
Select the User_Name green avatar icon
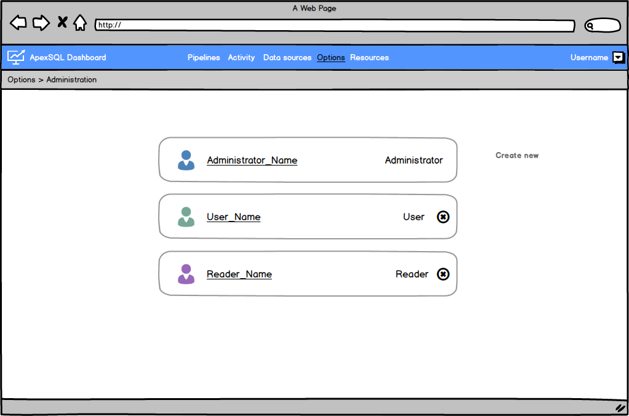coord(186,217)
